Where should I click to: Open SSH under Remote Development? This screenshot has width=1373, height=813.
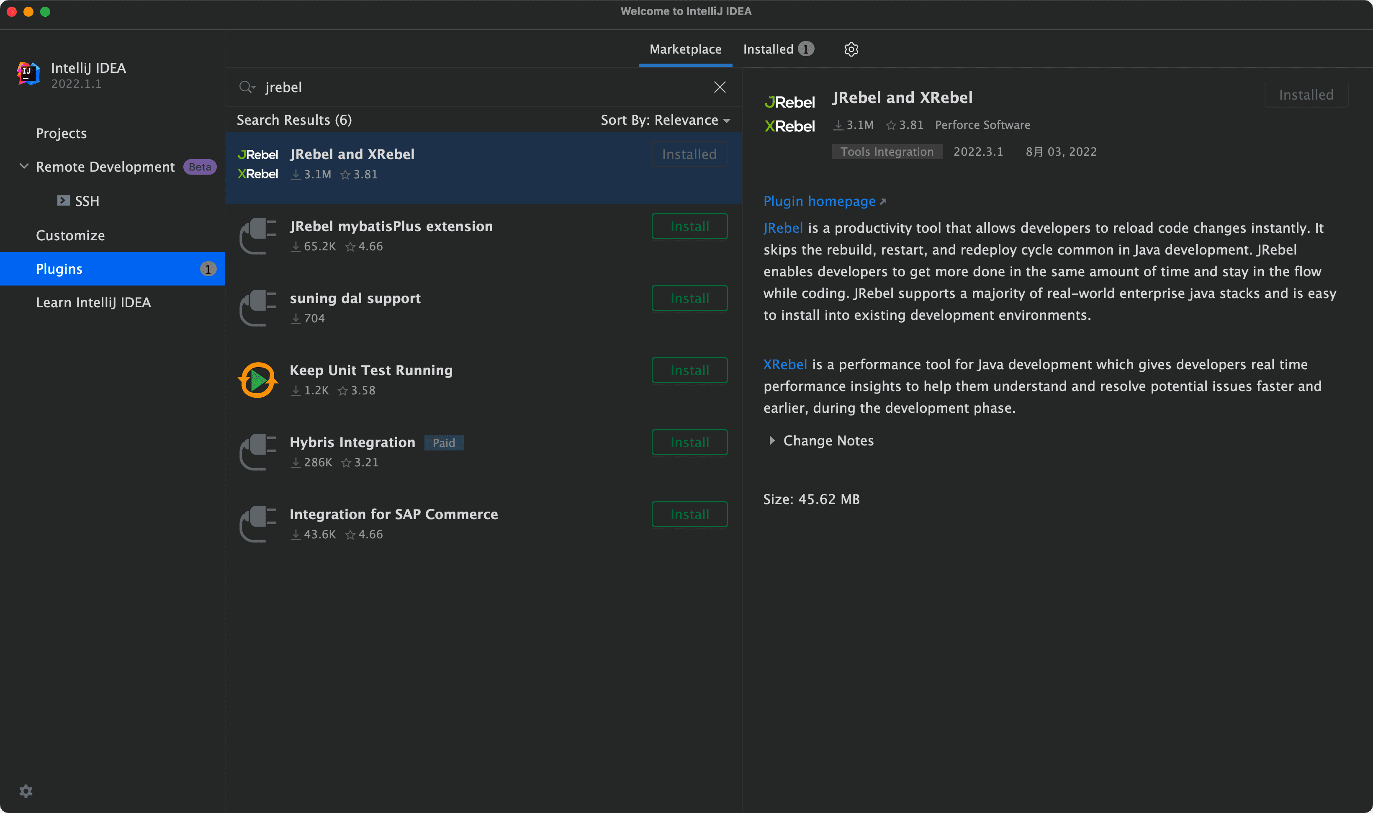(x=87, y=201)
